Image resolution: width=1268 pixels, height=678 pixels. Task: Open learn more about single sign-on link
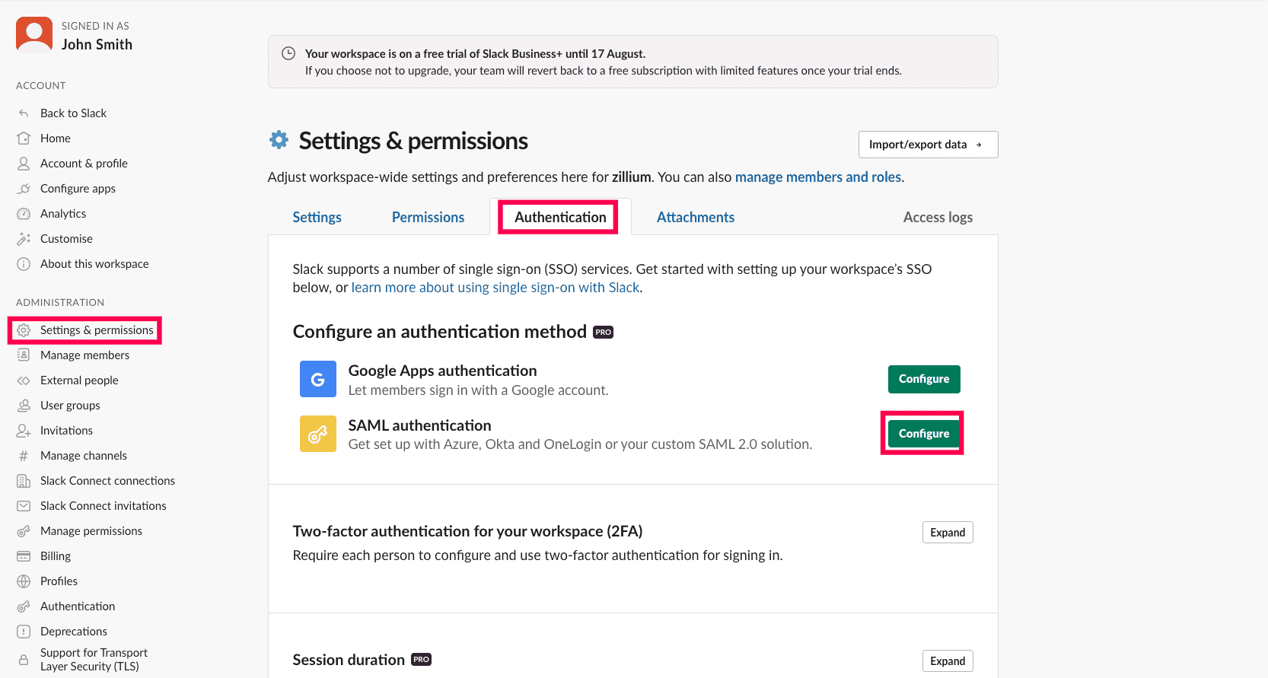495,288
